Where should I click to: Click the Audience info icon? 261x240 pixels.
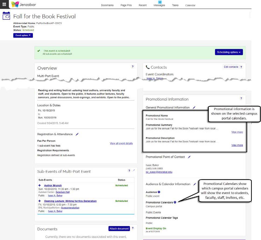click(159, 192)
